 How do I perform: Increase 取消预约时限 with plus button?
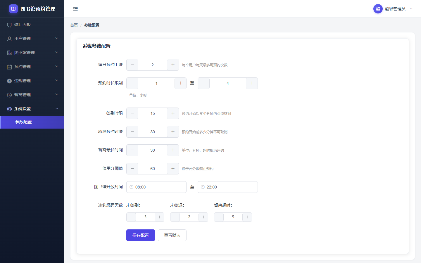click(x=173, y=132)
